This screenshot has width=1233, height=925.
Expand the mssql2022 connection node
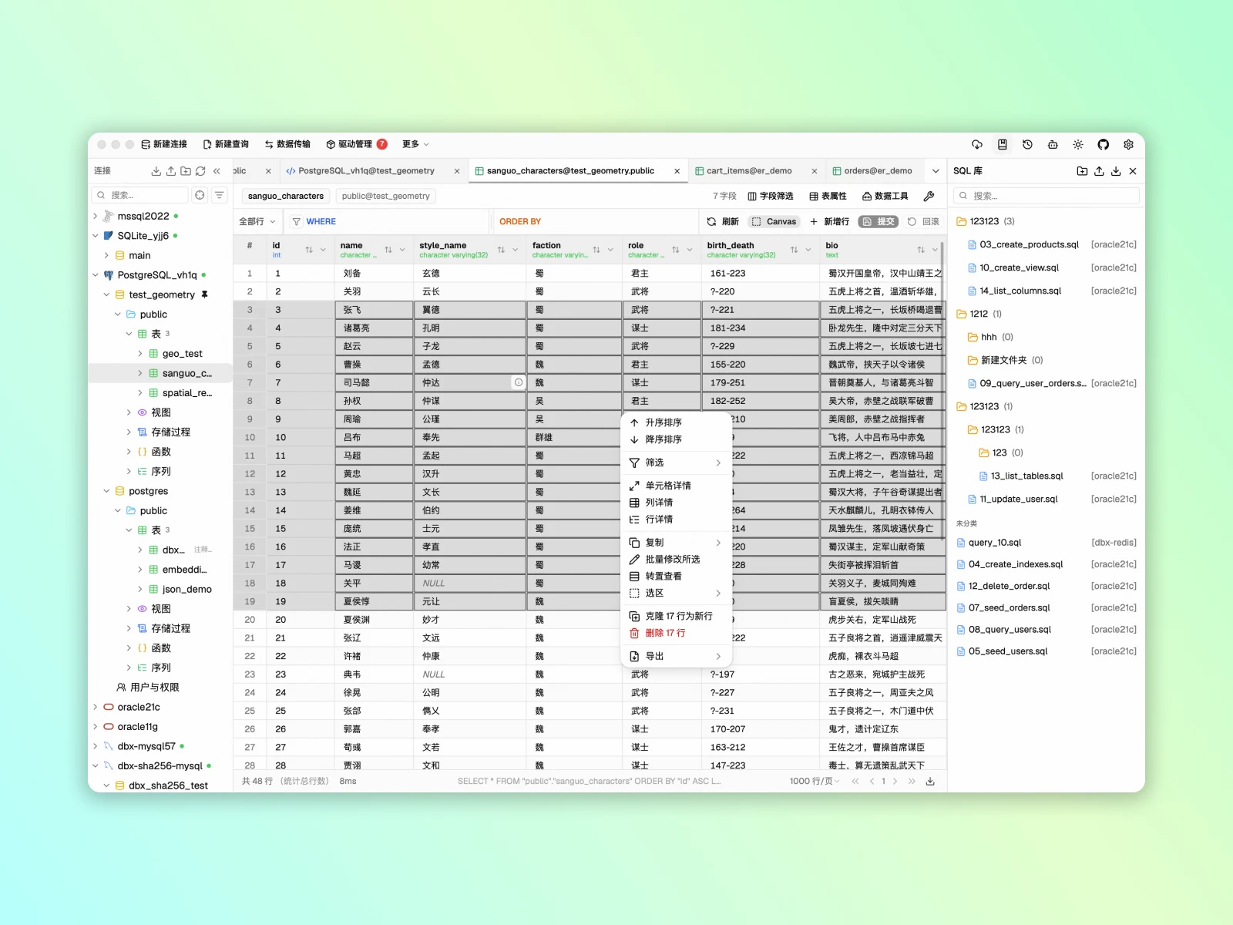pos(96,216)
